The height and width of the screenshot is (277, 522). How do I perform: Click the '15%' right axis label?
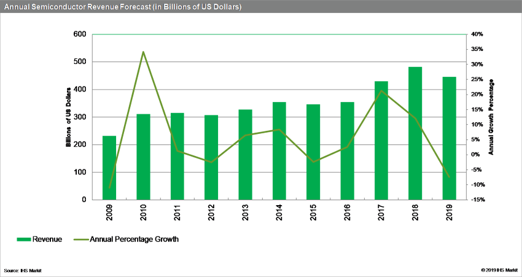coord(477,109)
